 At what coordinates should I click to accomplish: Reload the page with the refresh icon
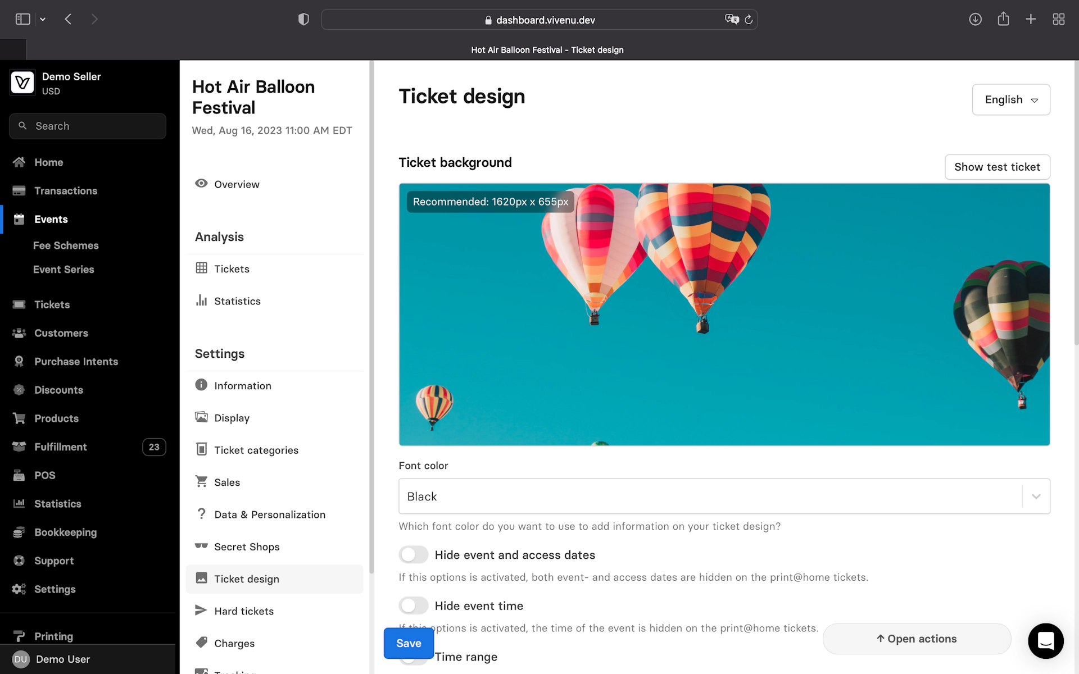click(x=749, y=20)
